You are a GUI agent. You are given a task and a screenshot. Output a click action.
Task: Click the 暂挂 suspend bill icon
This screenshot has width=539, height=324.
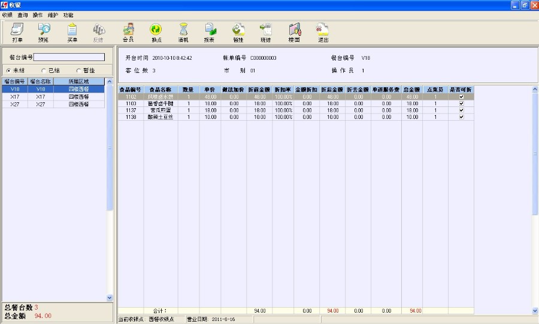pyautogui.click(x=238, y=33)
